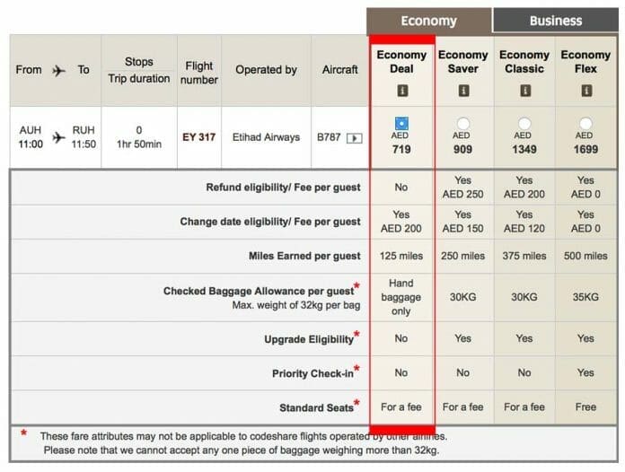Click the Priority Check-in label

pyautogui.click(x=312, y=373)
